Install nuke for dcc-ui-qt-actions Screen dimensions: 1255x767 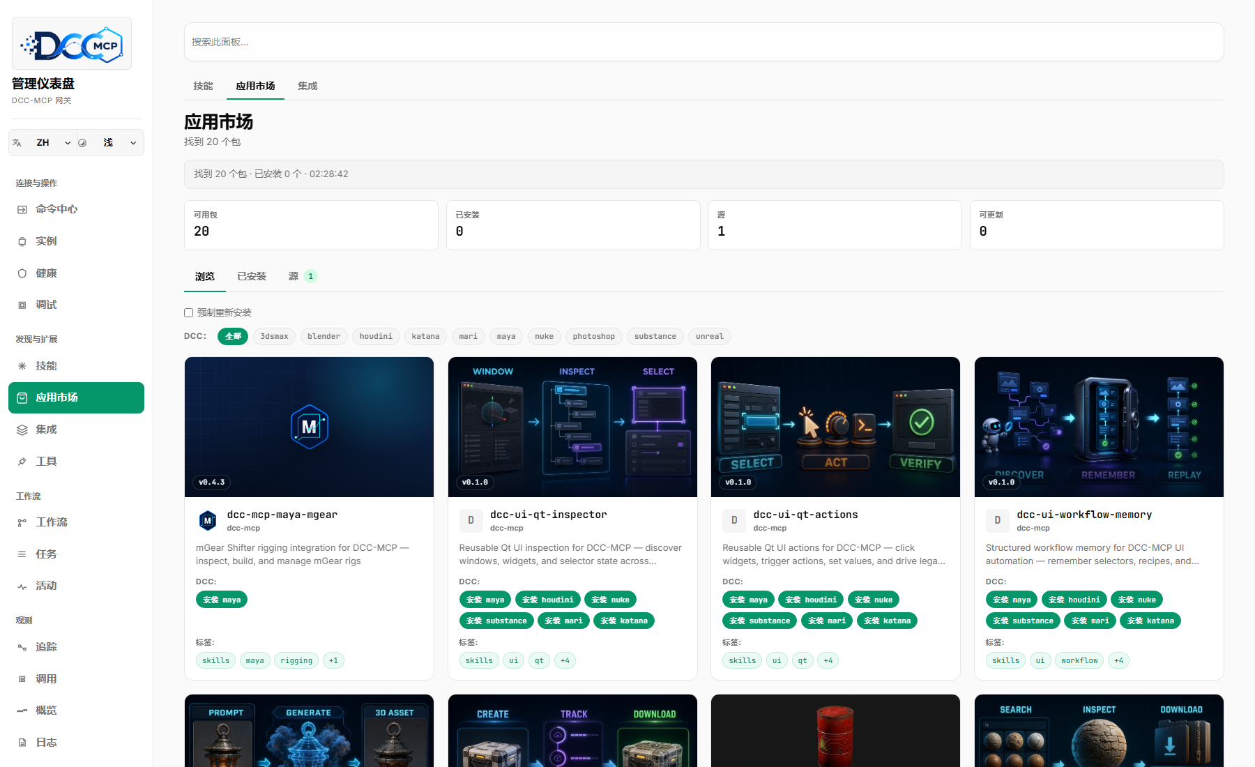click(874, 600)
